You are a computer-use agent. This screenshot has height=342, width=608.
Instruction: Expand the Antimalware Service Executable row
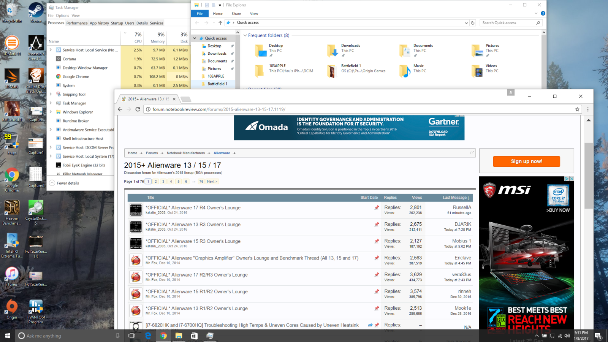51,129
